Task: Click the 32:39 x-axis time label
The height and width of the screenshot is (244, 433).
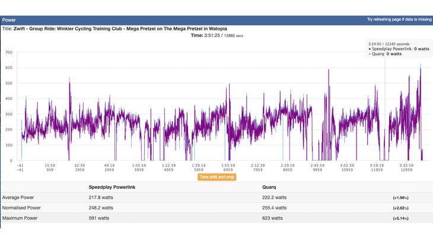Action: (x=79, y=166)
